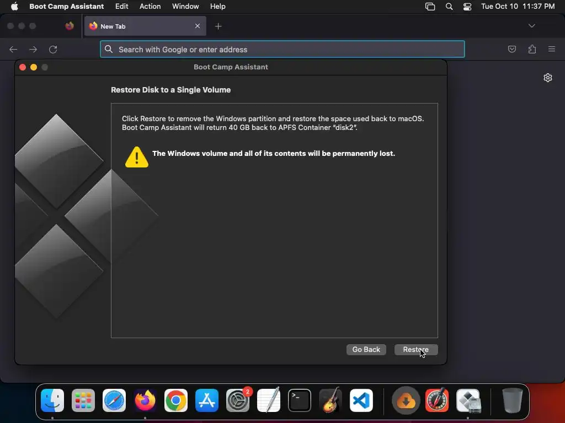Image resolution: width=565 pixels, height=423 pixels.
Task: Open the Help menu
Action: (217, 7)
